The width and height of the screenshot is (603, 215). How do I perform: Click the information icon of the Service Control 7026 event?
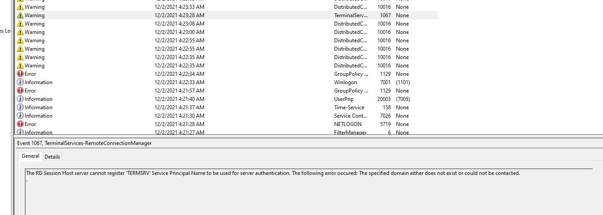[x=20, y=116]
